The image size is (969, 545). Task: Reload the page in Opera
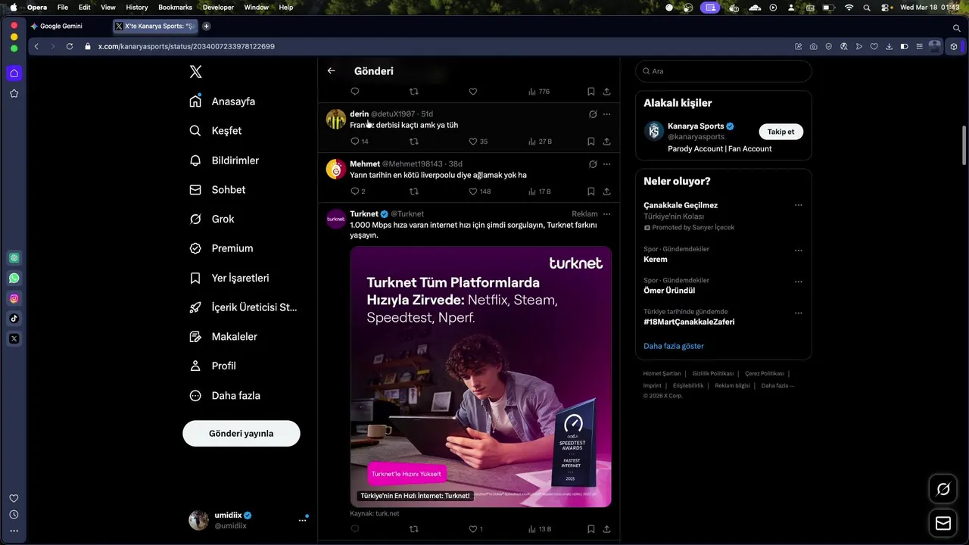coord(70,46)
